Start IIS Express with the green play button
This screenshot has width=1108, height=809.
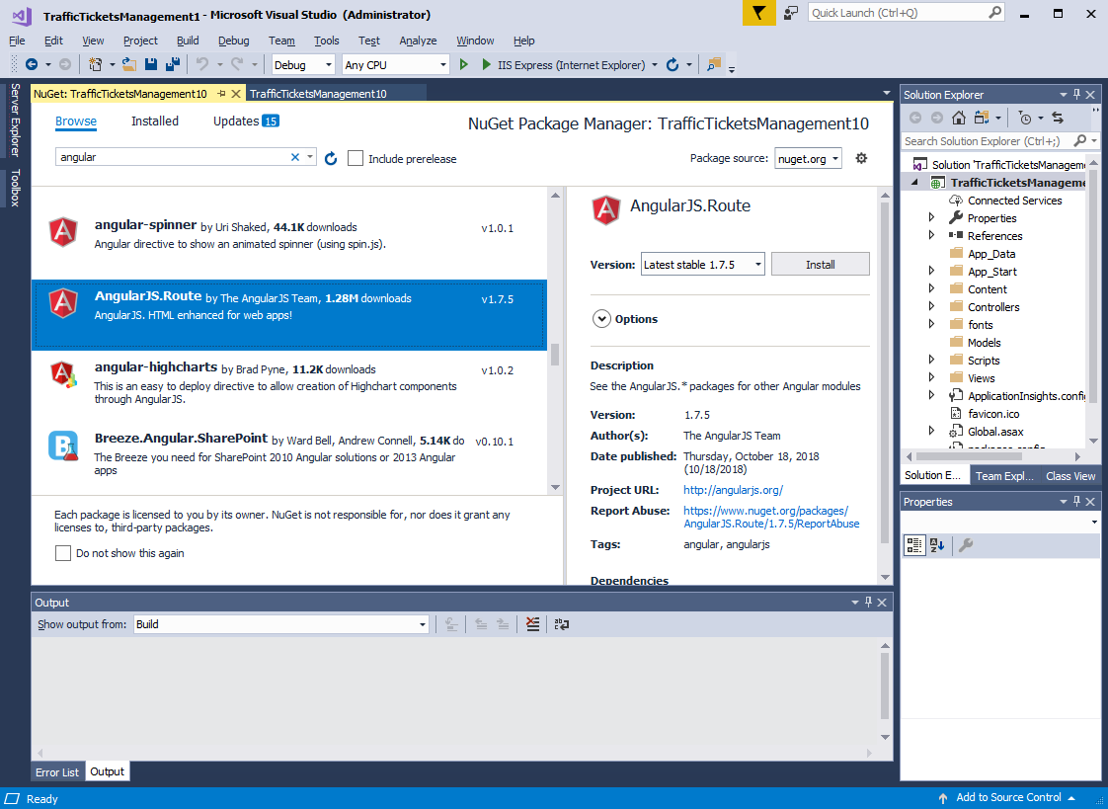coord(486,64)
